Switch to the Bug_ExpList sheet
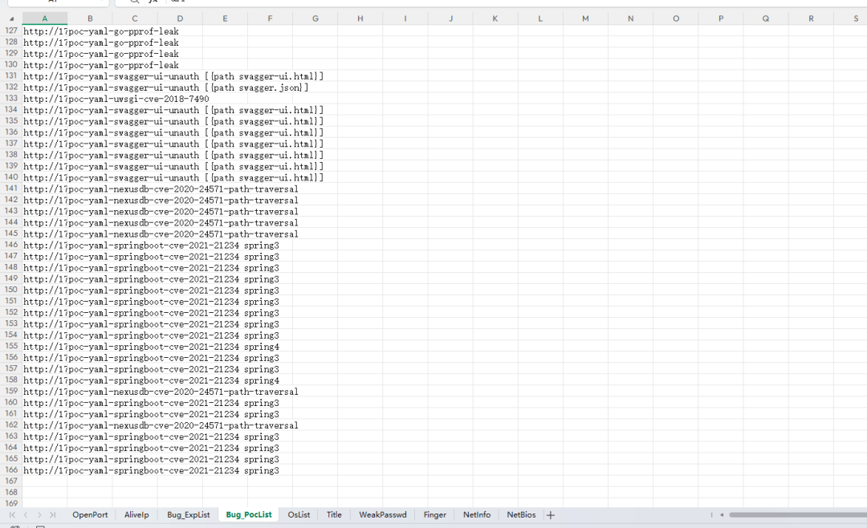867x528 pixels. click(x=189, y=514)
